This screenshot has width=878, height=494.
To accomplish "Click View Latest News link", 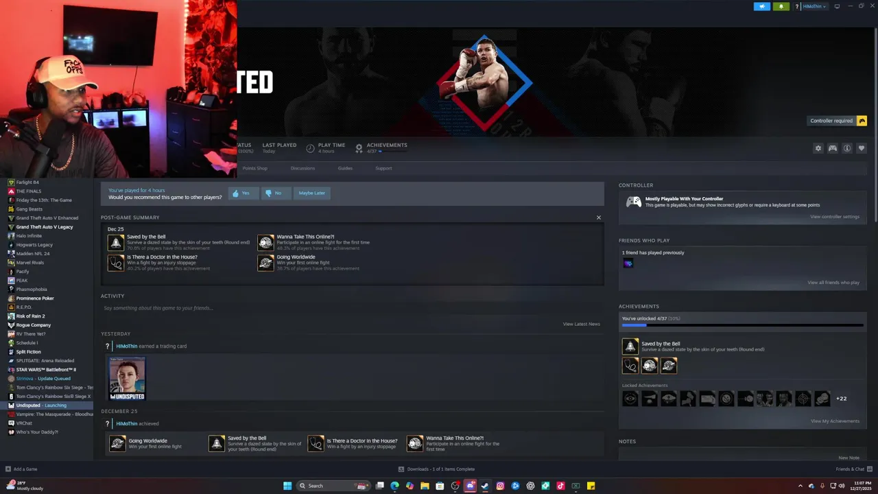I will point(582,324).
